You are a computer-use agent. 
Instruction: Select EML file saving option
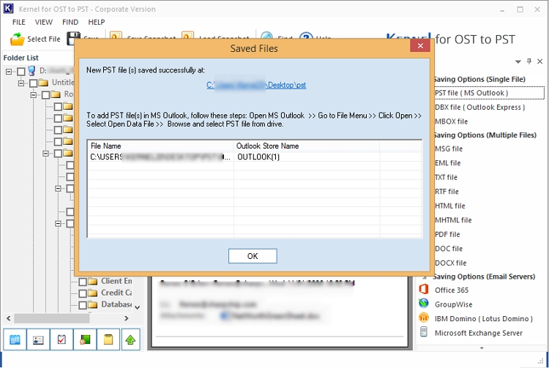pyautogui.click(x=447, y=163)
